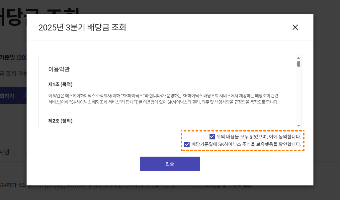Click the paragraph beginning '이 약관은 에스케이하이닉스'
The height and width of the screenshot is (200, 340).
pyautogui.click(x=163, y=99)
